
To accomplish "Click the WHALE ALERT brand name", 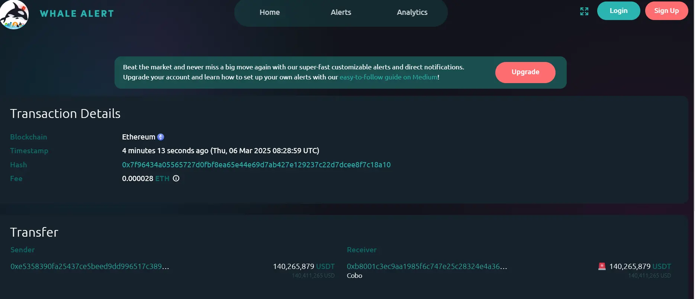I will point(77,14).
